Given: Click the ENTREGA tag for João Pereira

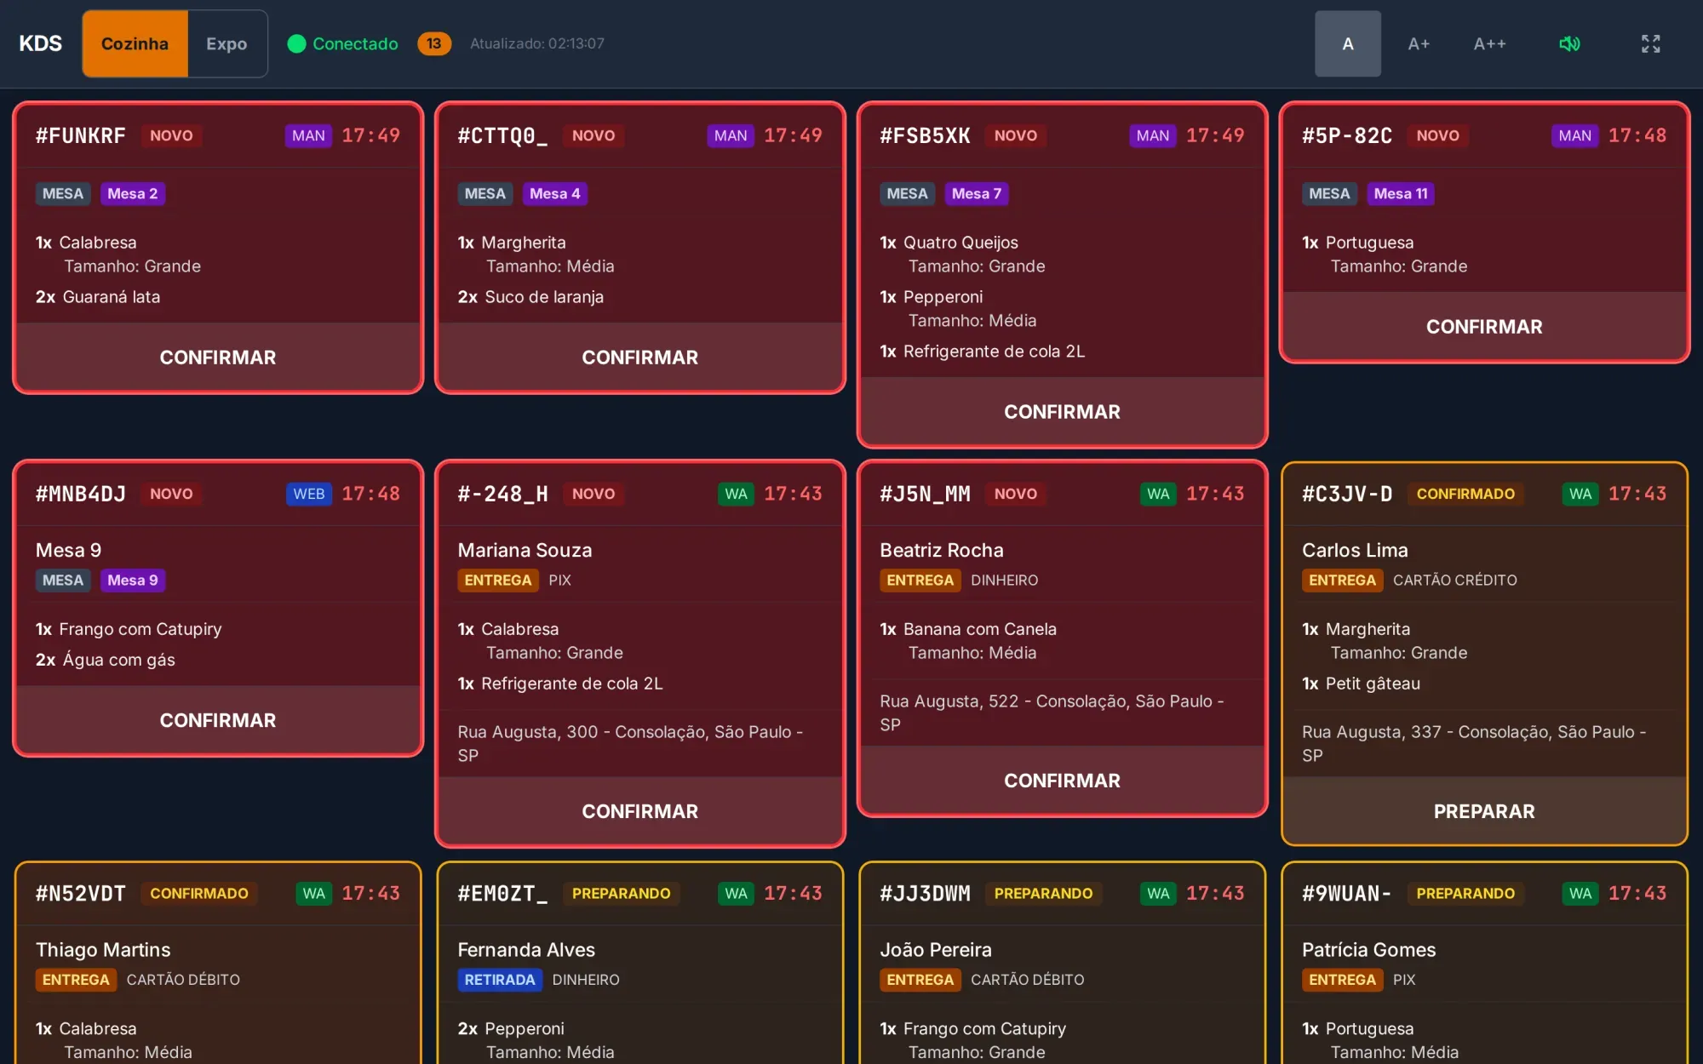Looking at the screenshot, I should pyautogui.click(x=920, y=980).
